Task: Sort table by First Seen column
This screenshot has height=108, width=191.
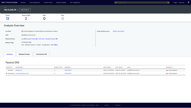Action: pos(107,67)
